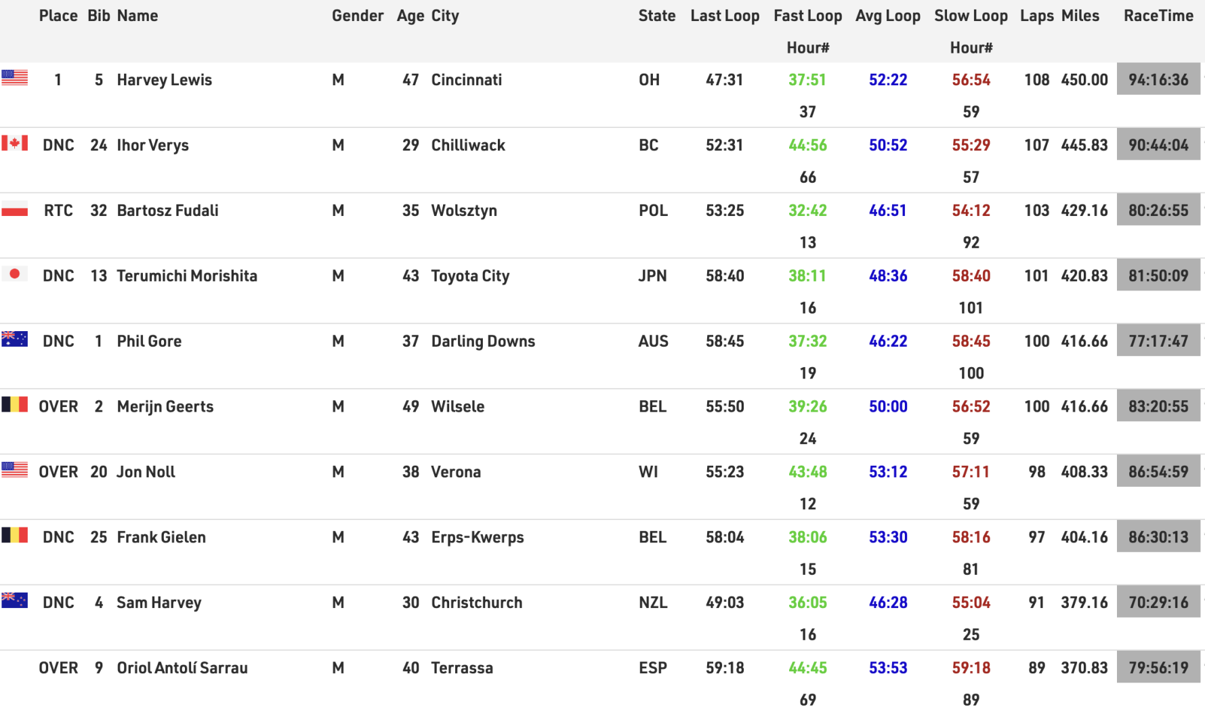Open race time 86:54:59 for Jon Noll
The image size is (1205, 711).
[x=1158, y=471]
